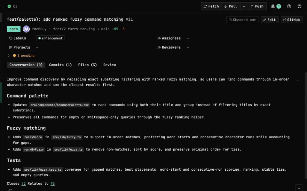The image size is (307, 191).
Task: Open linked issue #2
Action: pyautogui.click(x=23, y=183)
